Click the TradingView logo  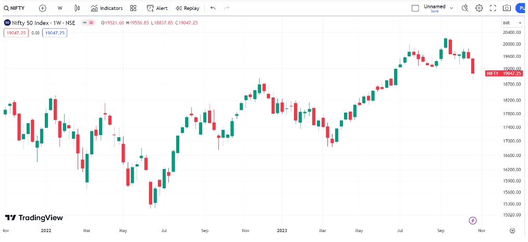pos(34,217)
